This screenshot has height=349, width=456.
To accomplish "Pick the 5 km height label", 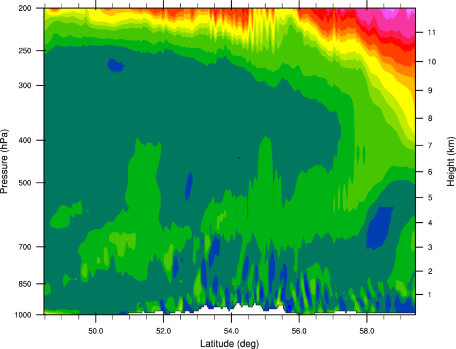I will click(x=430, y=198).
